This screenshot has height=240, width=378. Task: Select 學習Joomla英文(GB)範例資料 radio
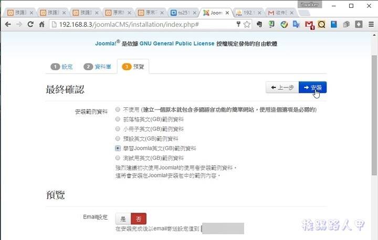point(118,148)
